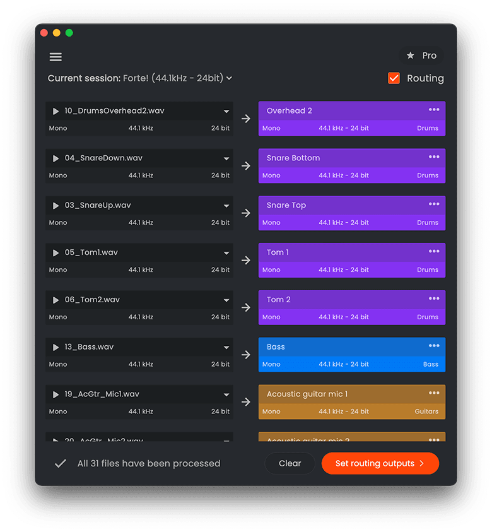Open dropdown for 06_Tom2.wav

(x=226, y=300)
